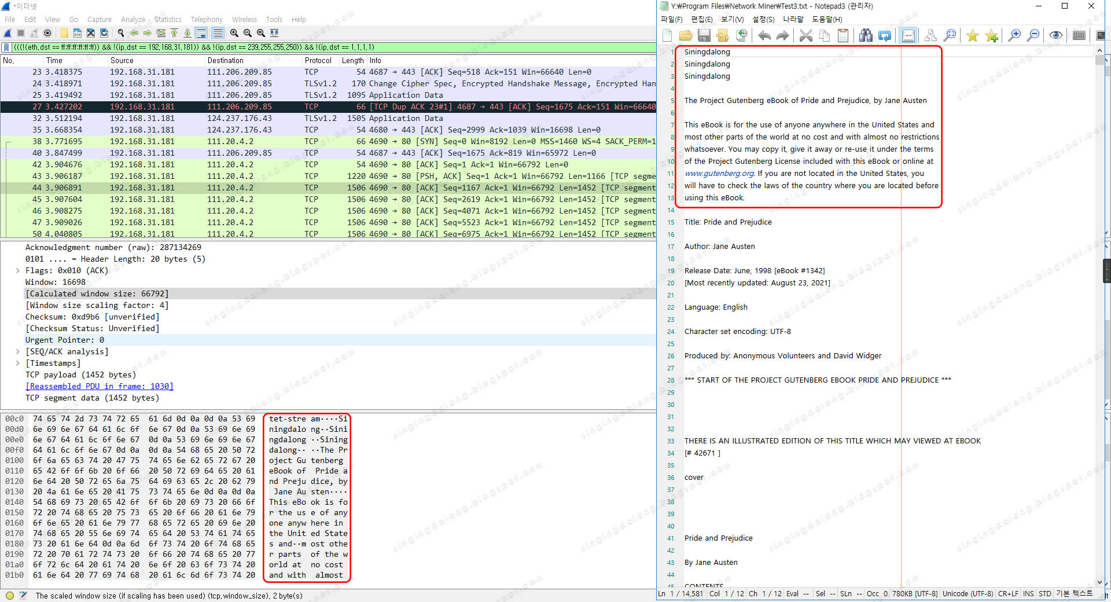Open the 도움말(H) menu in Notepad3

(x=827, y=19)
